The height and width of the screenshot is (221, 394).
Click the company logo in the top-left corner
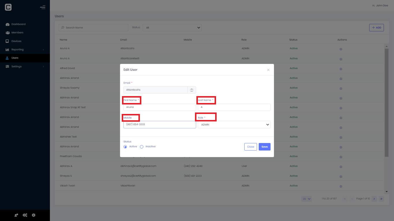coord(7,7)
